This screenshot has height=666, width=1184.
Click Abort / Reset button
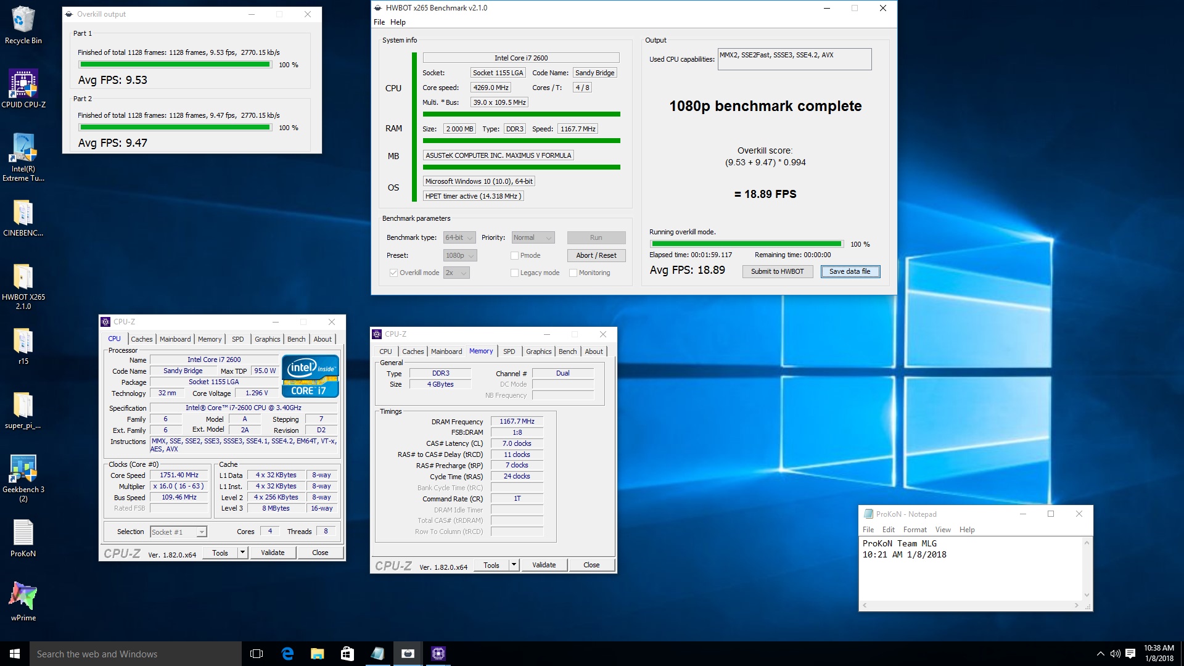tap(596, 255)
